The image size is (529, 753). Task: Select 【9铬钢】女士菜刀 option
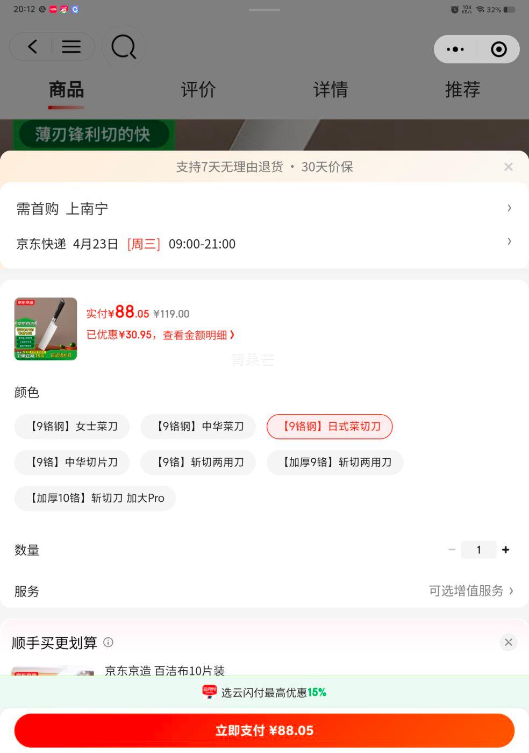(x=72, y=427)
